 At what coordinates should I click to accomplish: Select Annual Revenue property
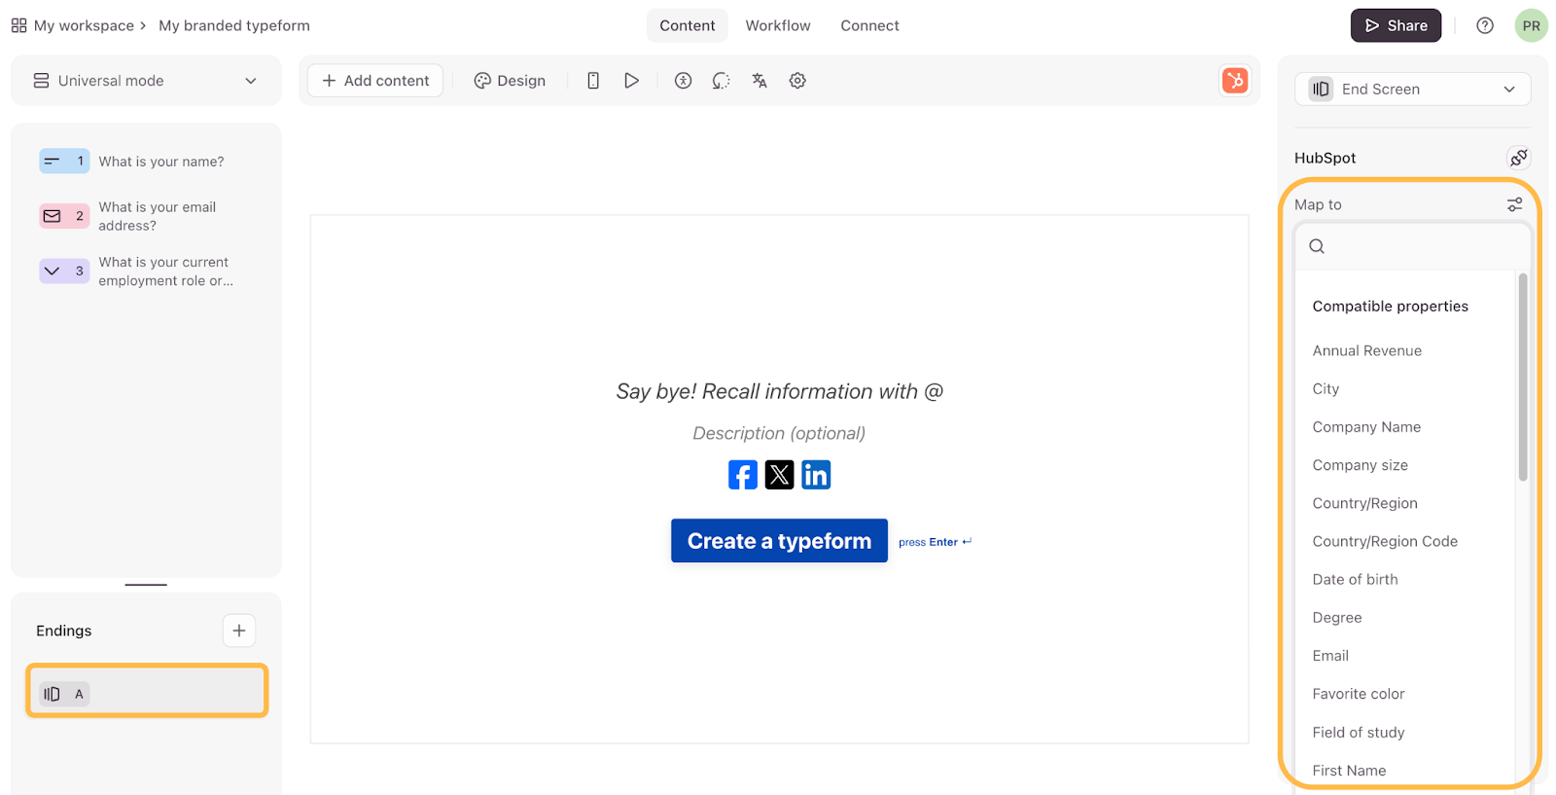[x=1366, y=350]
